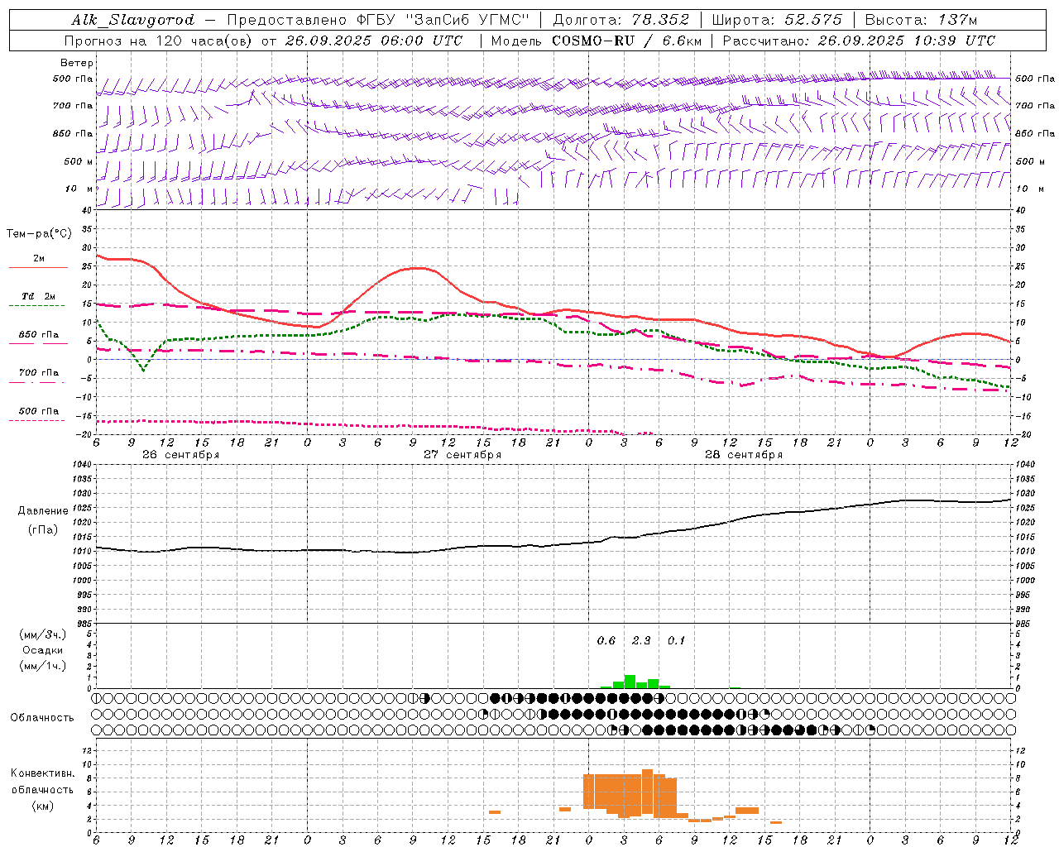Click the 'Td 2м' dew point legend entry
Screen dimensions: 1059x847
click(x=39, y=296)
